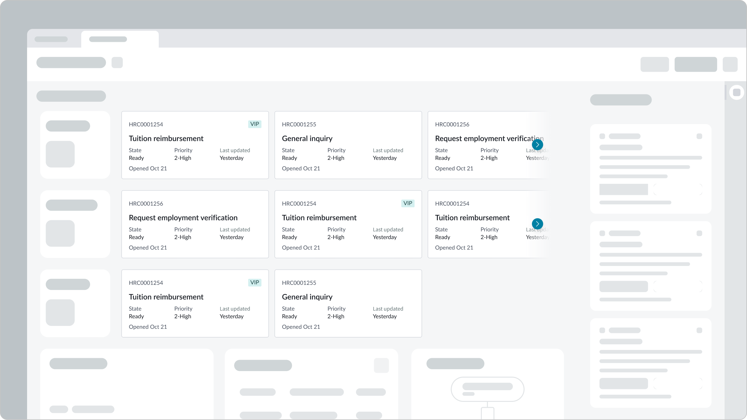Open the first-row General inquiry card HRC0001255
747x420 pixels.
point(348,145)
